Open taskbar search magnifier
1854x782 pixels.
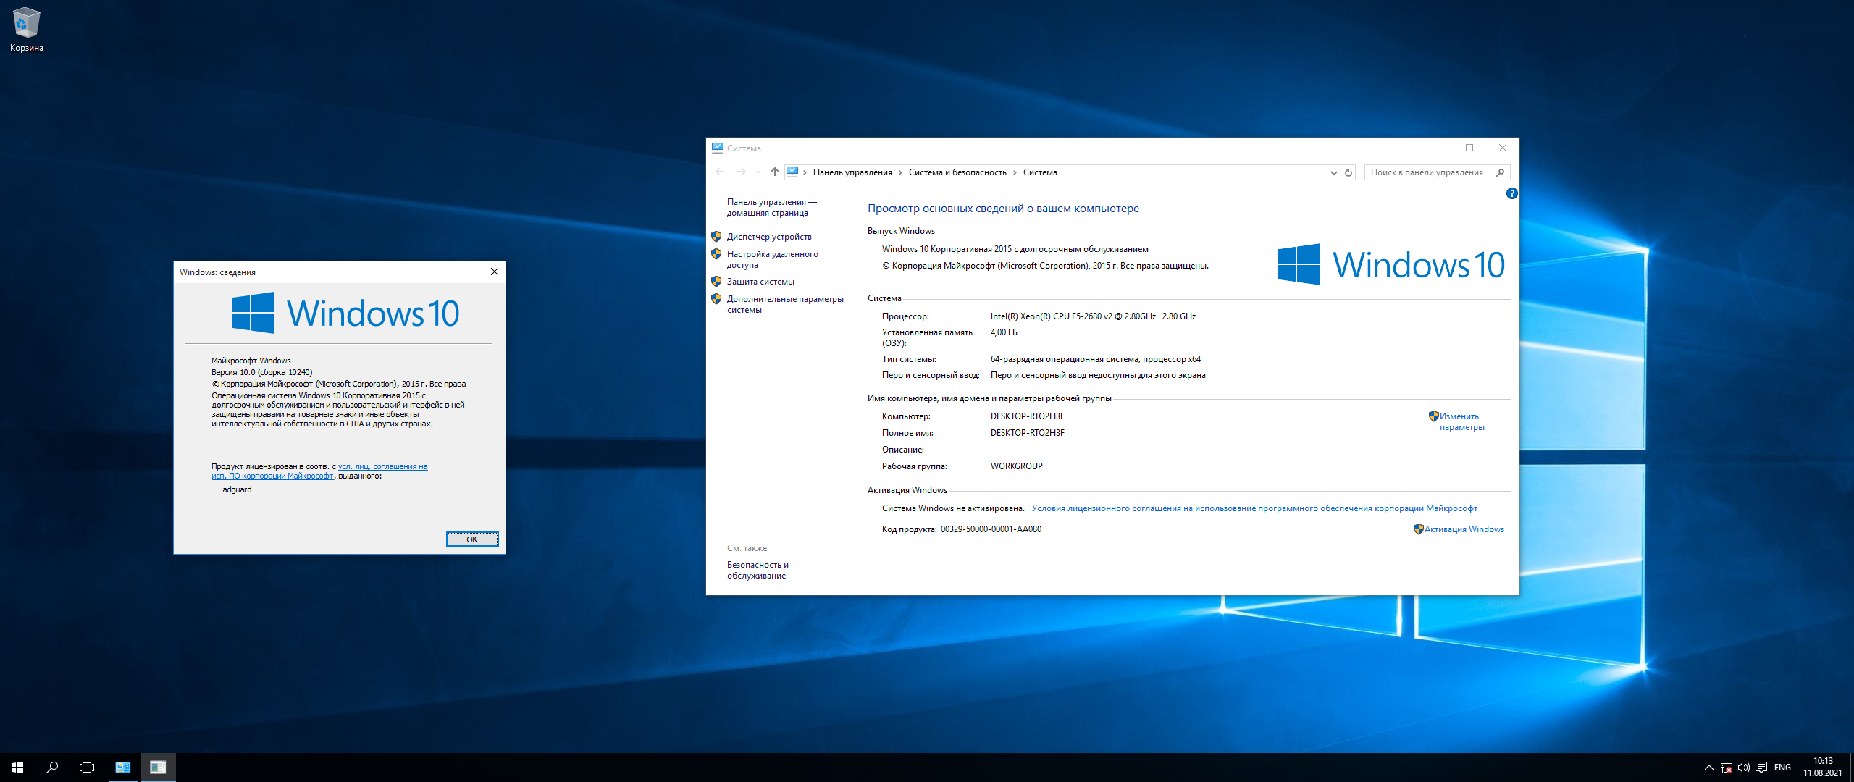pyautogui.click(x=52, y=768)
